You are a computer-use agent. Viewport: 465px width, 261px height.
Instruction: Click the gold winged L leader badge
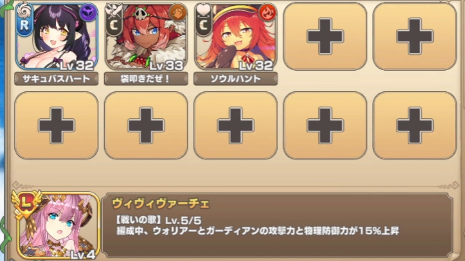tap(26, 204)
